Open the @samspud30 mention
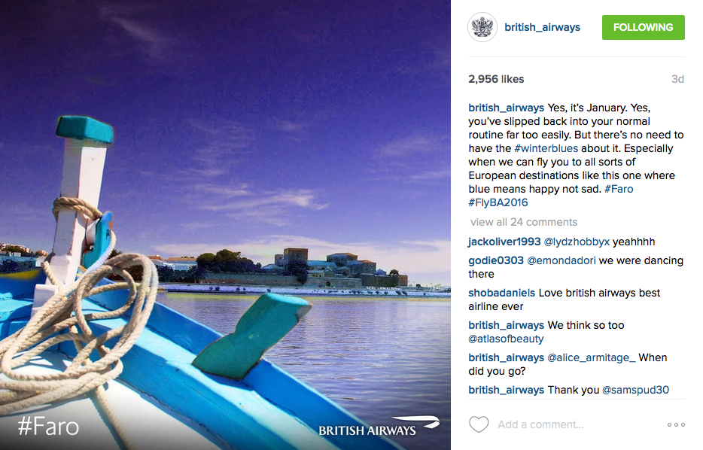703x450 pixels. point(635,390)
